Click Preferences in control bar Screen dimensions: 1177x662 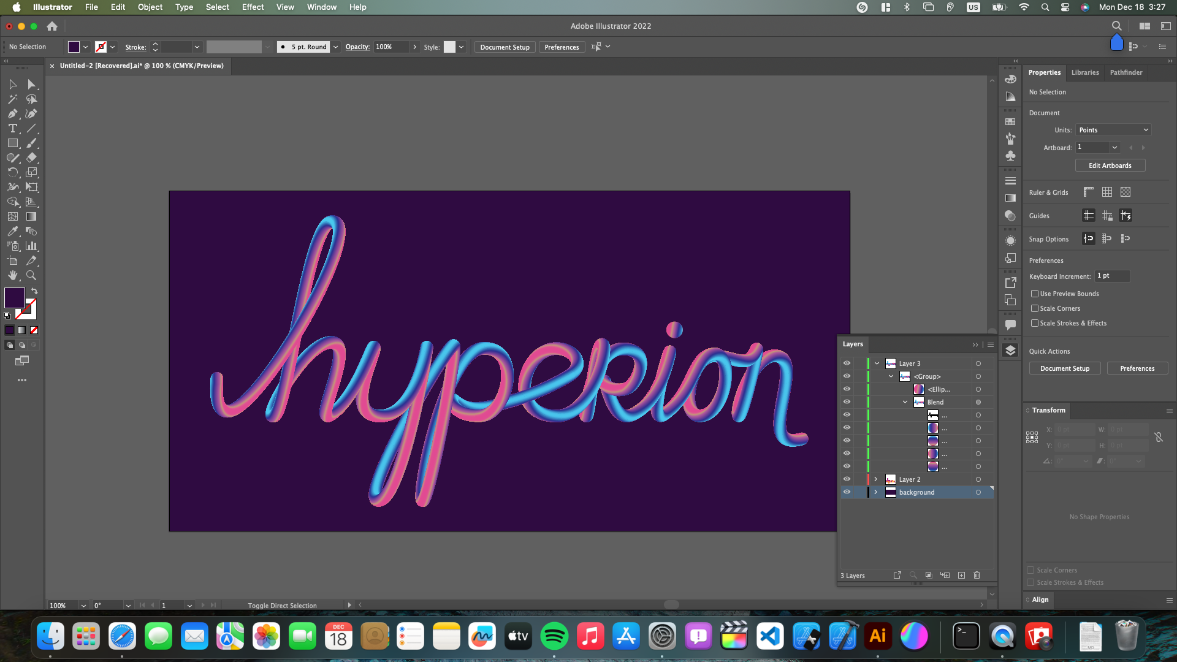(x=562, y=47)
